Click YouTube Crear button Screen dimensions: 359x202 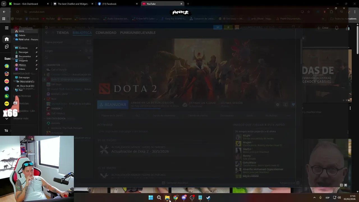pos(323,28)
